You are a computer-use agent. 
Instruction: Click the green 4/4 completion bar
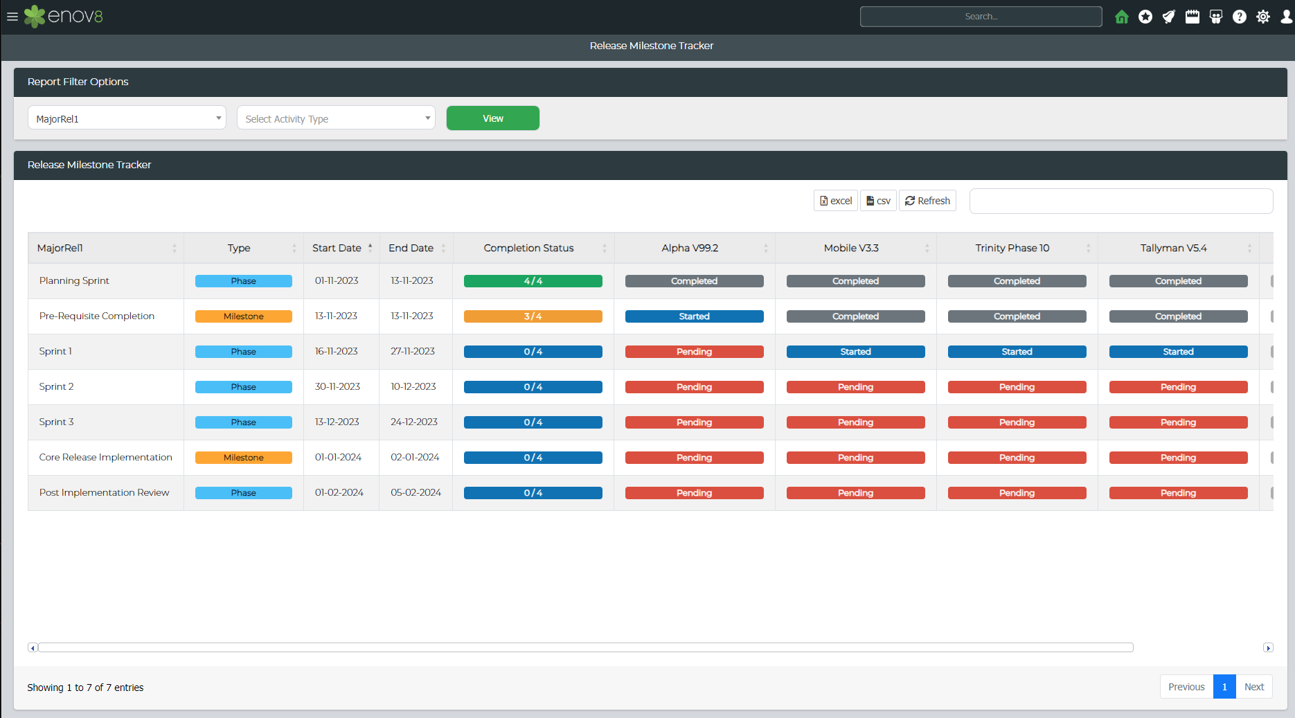(x=533, y=281)
